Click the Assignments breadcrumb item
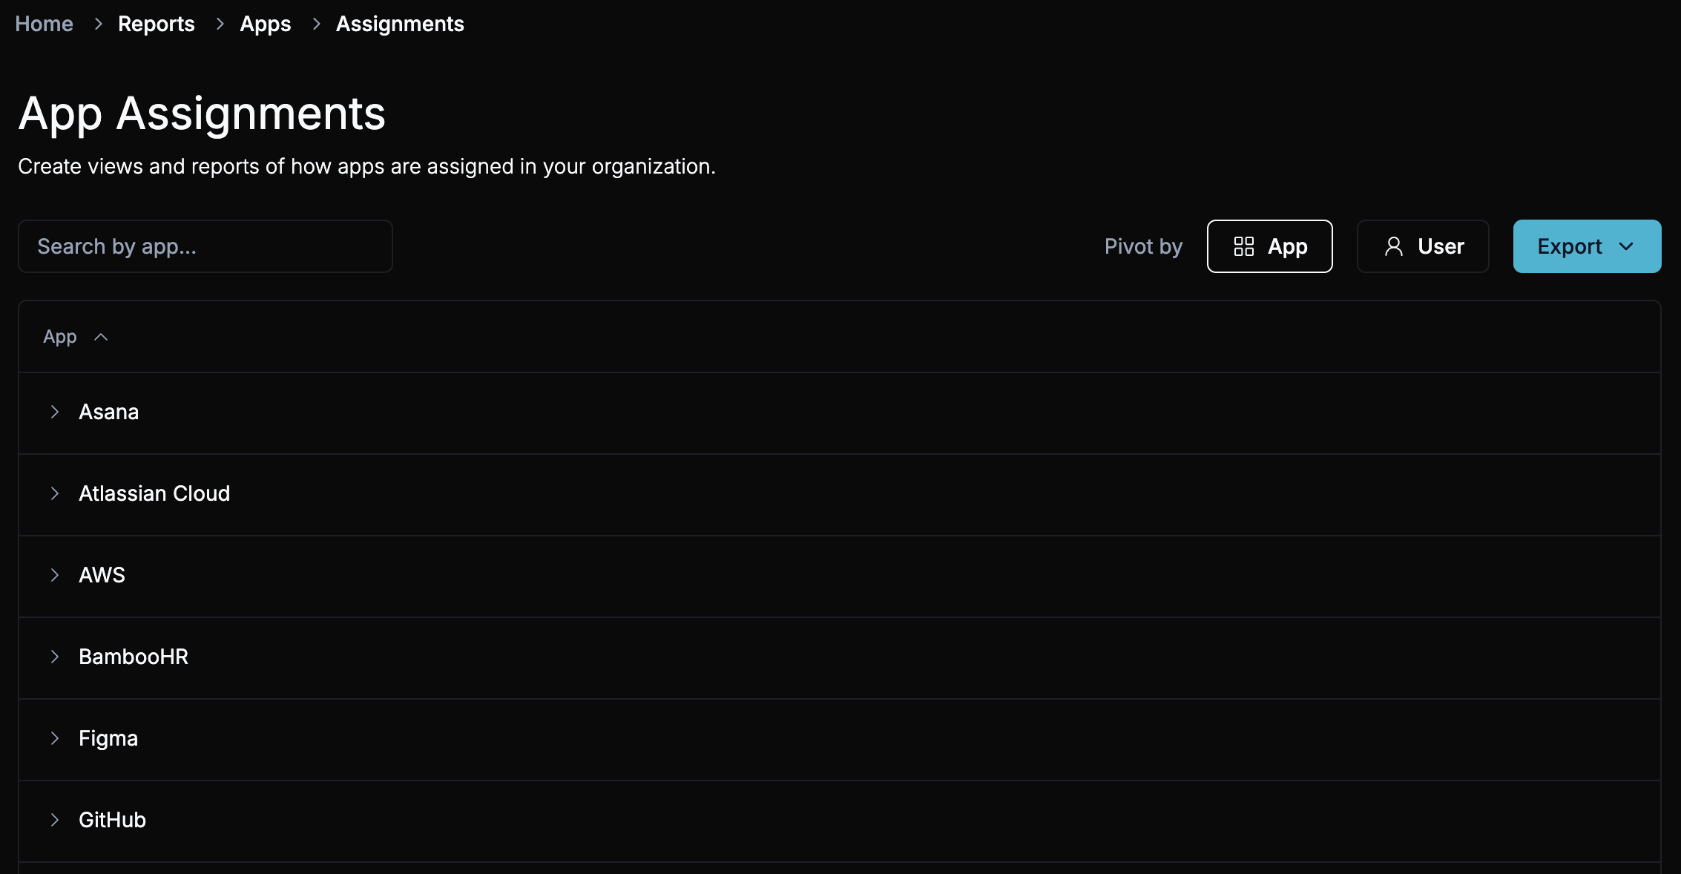Screen dimensions: 1681x874 (400, 24)
